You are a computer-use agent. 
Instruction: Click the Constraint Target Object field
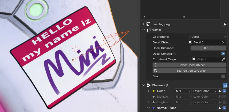click(x=208, y=59)
